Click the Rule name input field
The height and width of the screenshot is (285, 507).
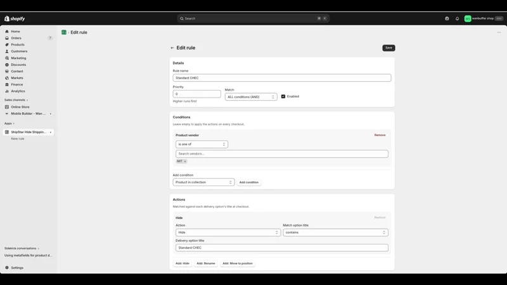pos(281,78)
